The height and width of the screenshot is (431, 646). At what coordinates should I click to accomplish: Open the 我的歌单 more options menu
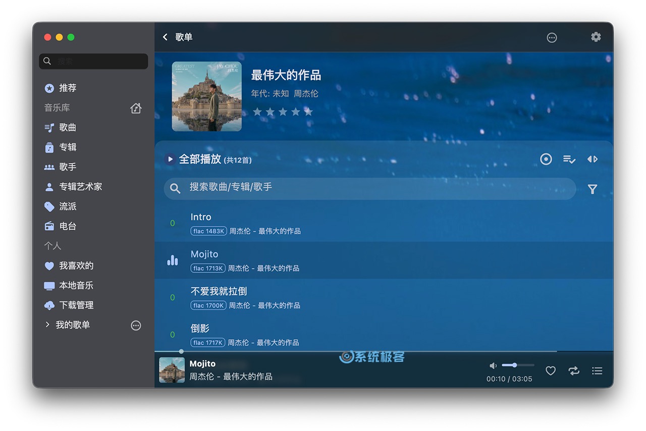tap(136, 326)
